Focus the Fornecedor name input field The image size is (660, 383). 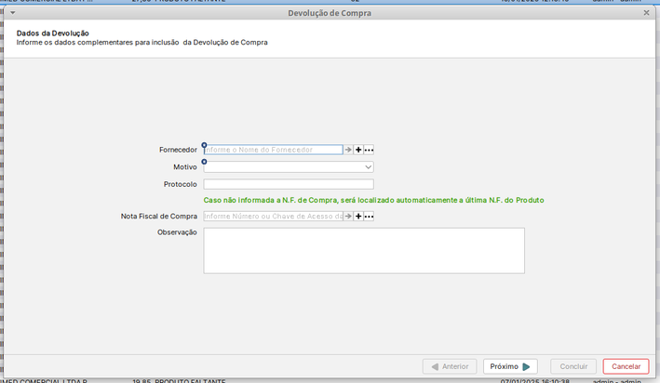pos(273,150)
